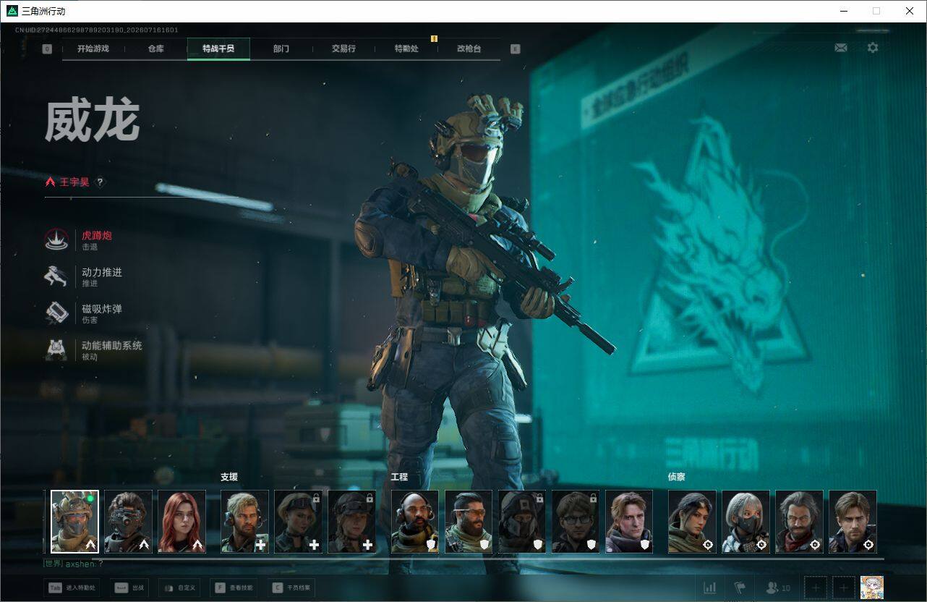Select the assault operator with cybernetic eyepiece
The height and width of the screenshot is (602, 927).
click(128, 522)
